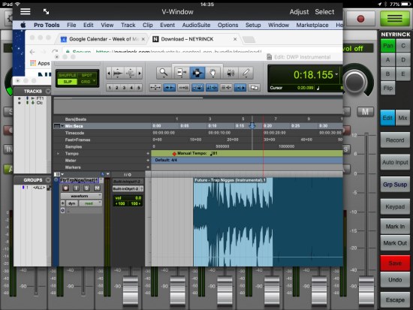The image size is (413, 310).
Task: Open the Marketplace menu
Action: pos(312,25)
